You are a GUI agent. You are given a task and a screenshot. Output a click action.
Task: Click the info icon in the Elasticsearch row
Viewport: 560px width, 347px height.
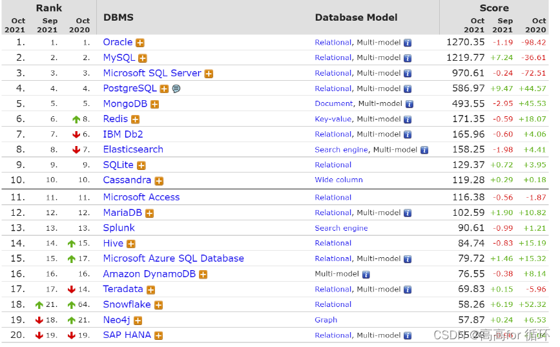click(424, 150)
